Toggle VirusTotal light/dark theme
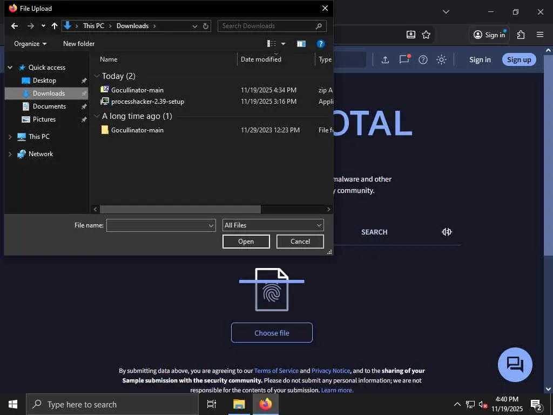This screenshot has width=553, height=415. [442, 59]
